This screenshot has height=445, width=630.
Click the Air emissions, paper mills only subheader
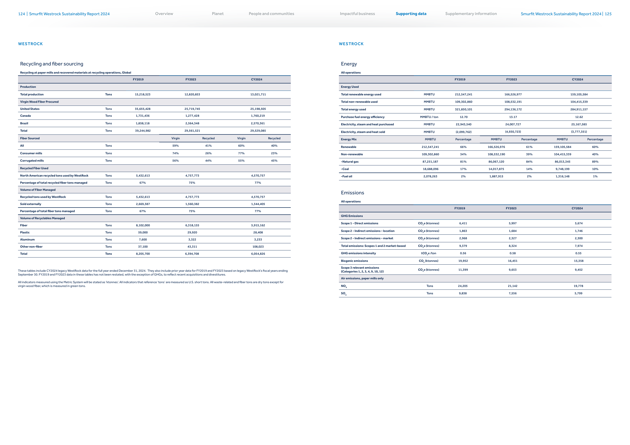point(362,279)
